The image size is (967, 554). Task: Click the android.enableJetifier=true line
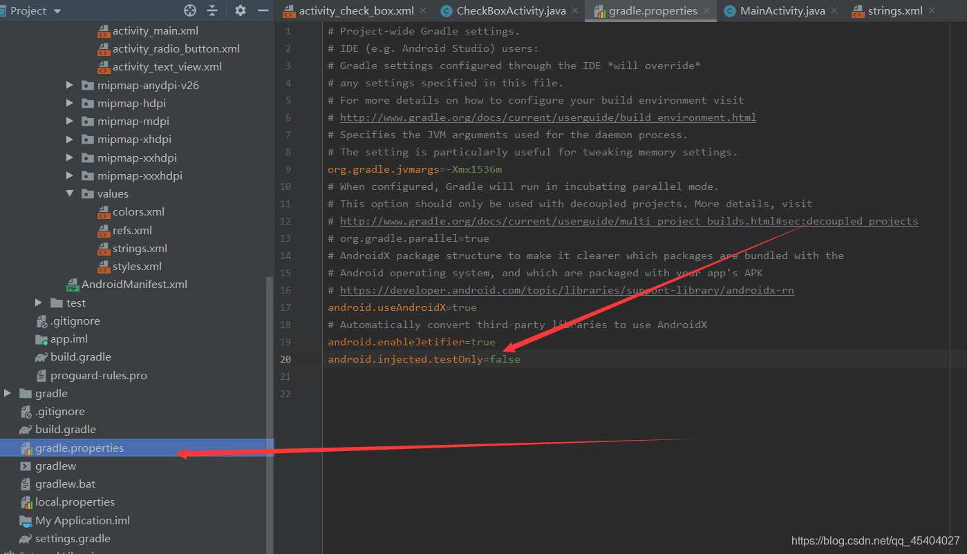point(411,342)
